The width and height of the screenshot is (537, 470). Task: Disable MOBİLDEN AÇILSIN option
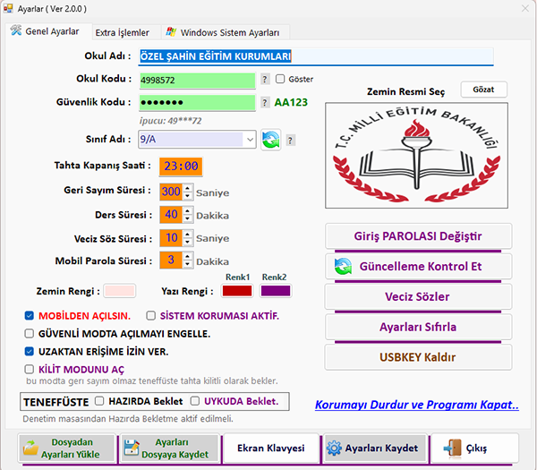click(x=30, y=316)
